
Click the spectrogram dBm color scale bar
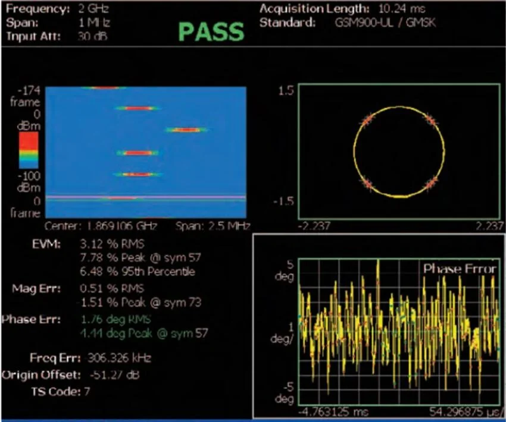point(29,150)
